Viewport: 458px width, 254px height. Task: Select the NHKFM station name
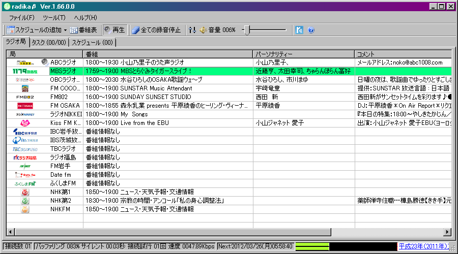(60, 209)
